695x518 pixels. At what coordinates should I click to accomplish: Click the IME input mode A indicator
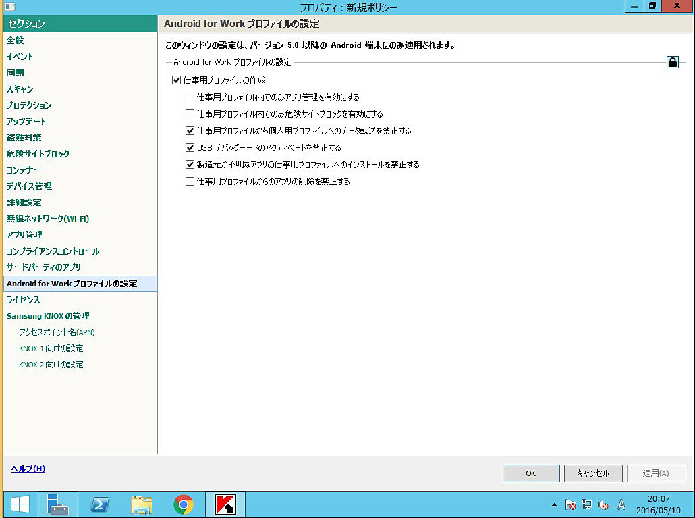point(621,504)
